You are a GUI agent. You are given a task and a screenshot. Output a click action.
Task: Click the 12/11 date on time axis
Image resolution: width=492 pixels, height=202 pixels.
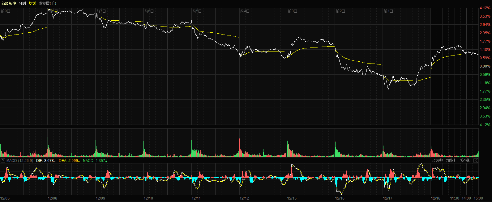point(196,198)
